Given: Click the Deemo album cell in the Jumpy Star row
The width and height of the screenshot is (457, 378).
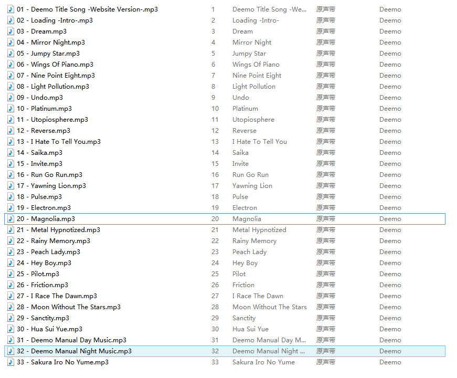Looking at the screenshot, I should coord(390,54).
